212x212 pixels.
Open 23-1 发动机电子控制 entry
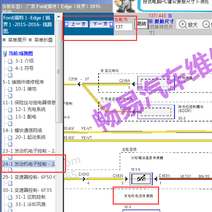[29, 151]
